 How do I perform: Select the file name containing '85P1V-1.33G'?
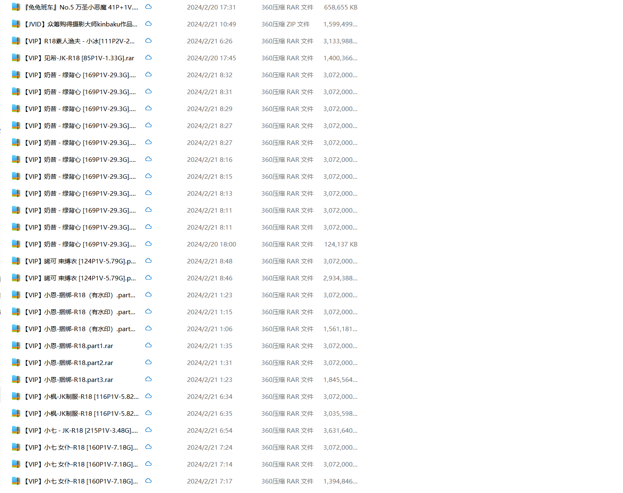(x=79, y=58)
